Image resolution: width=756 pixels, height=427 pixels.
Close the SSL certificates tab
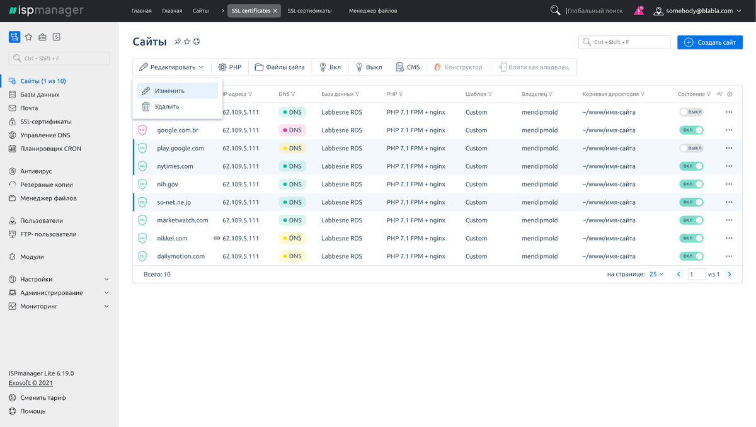pyautogui.click(x=275, y=11)
